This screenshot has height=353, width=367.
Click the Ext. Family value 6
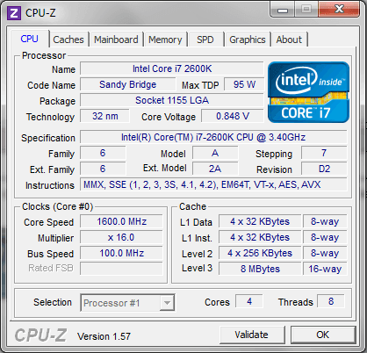point(103,169)
